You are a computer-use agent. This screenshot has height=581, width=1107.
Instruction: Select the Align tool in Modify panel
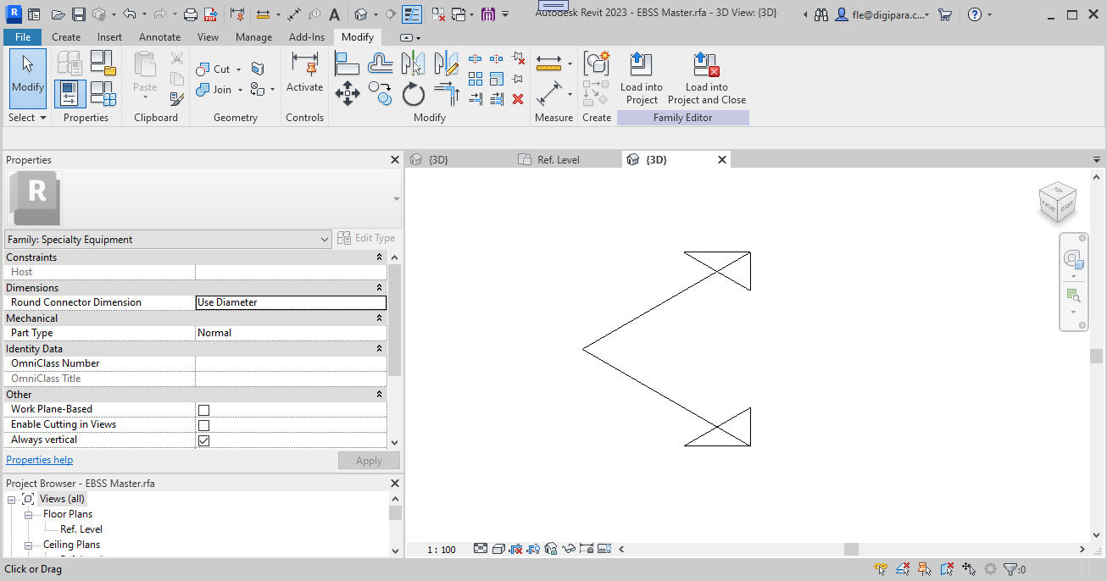point(347,62)
